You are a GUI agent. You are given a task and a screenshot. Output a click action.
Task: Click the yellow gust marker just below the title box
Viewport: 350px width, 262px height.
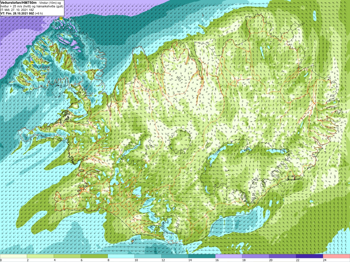(x=61, y=18)
